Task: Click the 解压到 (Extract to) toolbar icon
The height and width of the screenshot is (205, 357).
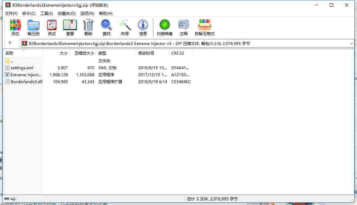Action: click(x=34, y=25)
